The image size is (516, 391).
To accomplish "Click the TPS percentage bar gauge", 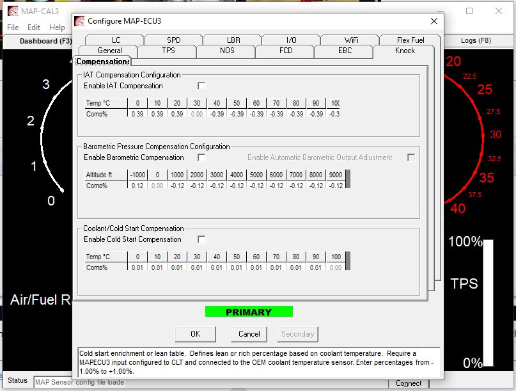I will [488, 303].
